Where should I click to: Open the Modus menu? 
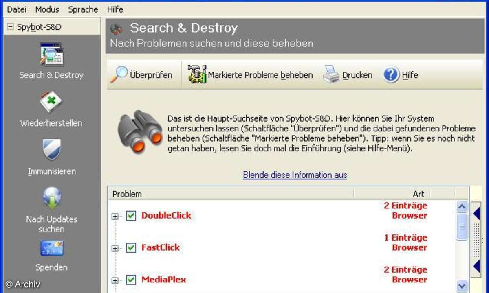click(x=47, y=9)
